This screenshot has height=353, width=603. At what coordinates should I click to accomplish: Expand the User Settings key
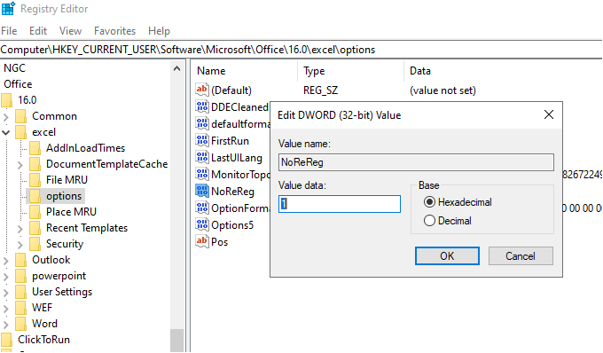click(x=6, y=292)
